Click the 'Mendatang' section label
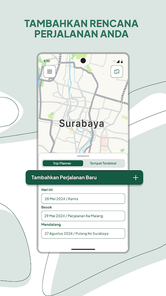 click(51, 225)
